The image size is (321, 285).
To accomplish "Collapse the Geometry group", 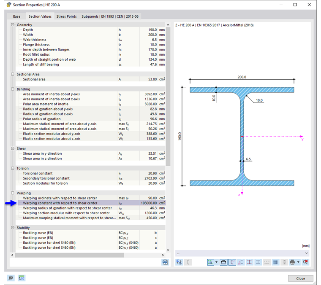I will [x=13, y=25].
